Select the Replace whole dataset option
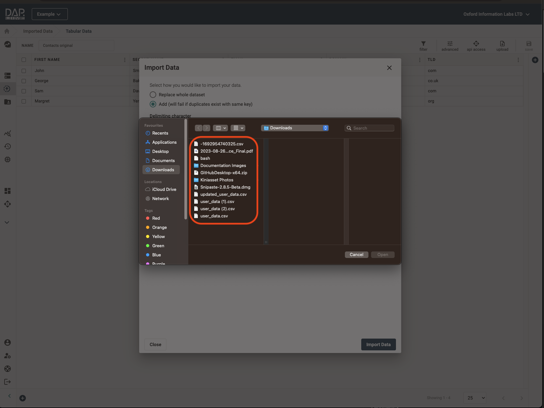 click(x=153, y=95)
